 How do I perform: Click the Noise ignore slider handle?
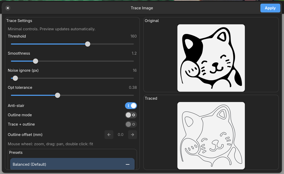point(15,78)
